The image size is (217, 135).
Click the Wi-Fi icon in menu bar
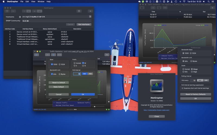click(x=184, y=2)
